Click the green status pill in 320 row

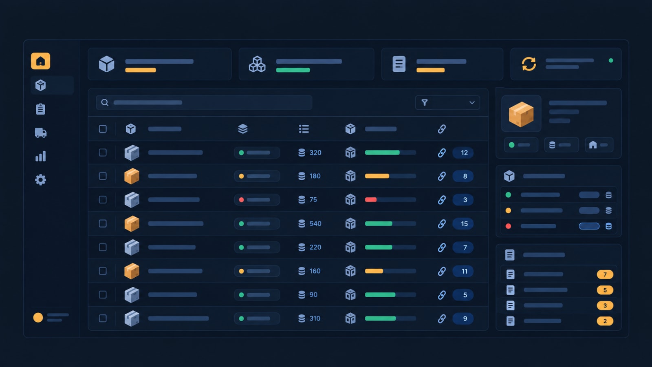tap(257, 153)
